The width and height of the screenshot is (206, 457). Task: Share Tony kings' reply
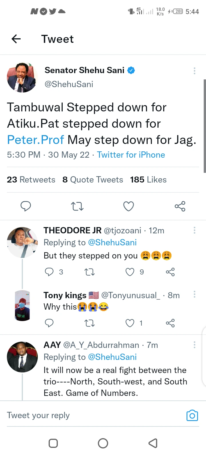(x=170, y=323)
